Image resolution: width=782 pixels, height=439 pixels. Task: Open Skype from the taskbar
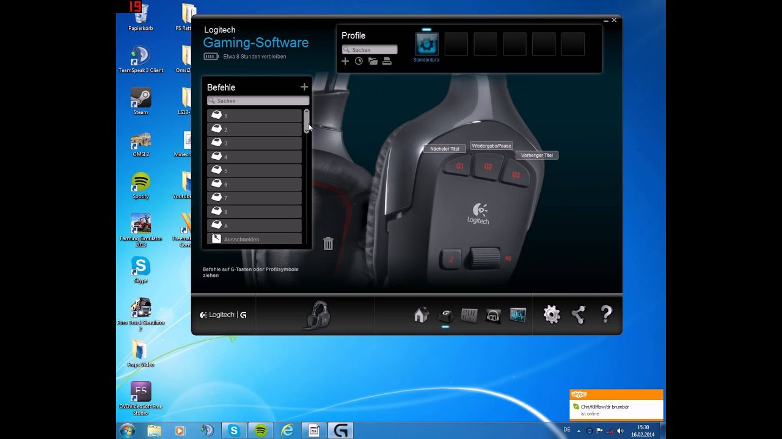click(234, 430)
